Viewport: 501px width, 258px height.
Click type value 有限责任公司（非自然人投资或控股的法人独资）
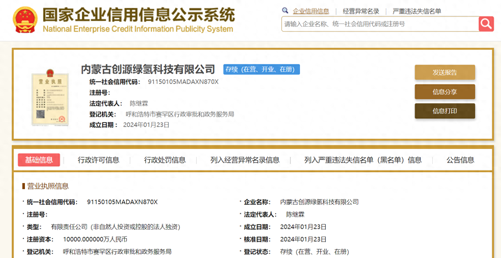[x=116, y=227]
